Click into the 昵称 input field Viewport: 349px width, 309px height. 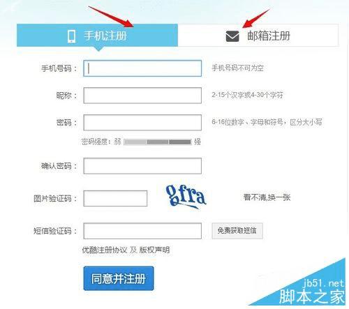142,96
